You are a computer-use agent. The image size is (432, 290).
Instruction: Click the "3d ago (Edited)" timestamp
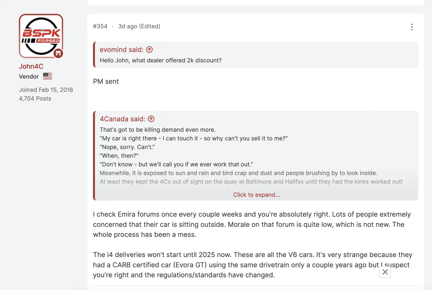[139, 26]
